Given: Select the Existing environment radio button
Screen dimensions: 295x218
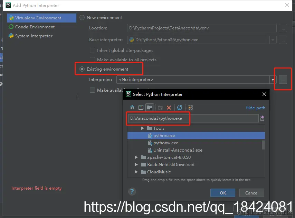Looking at the screenshot, I should pyautogui.click(x=82, y=69).
